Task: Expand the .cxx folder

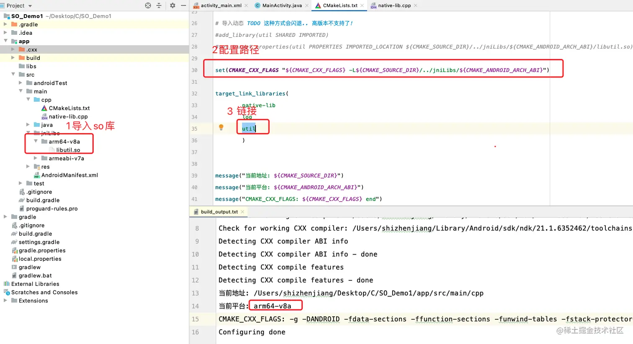Action: (13, 49)
